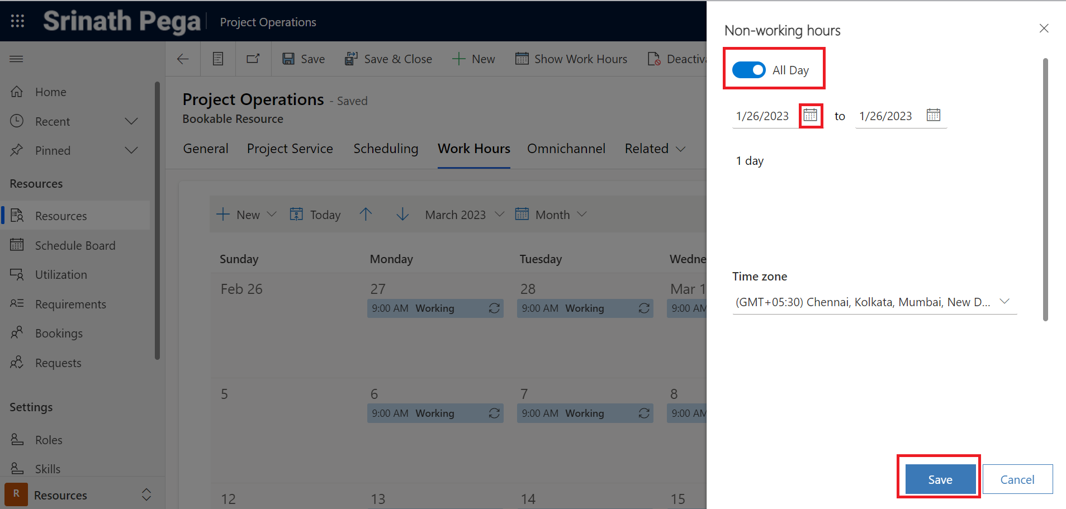1066x509 pixels.
Task: Turn off the All Day toggle
Action: [x=748, y=70]
